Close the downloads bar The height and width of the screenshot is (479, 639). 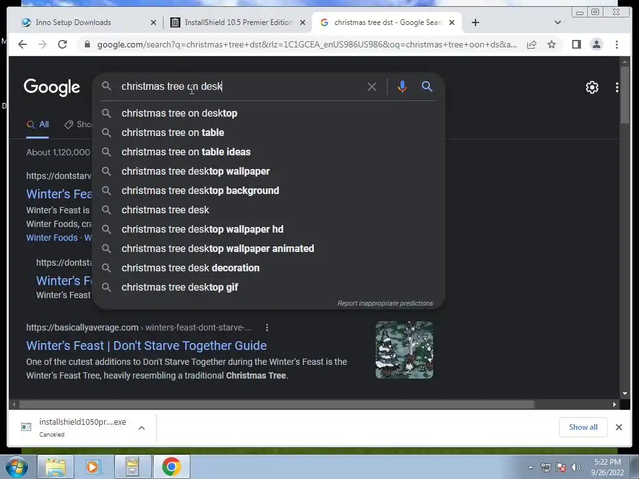618,427
